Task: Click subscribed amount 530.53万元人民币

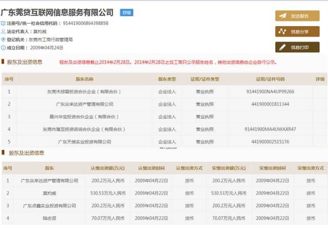Action: point(108,193)
